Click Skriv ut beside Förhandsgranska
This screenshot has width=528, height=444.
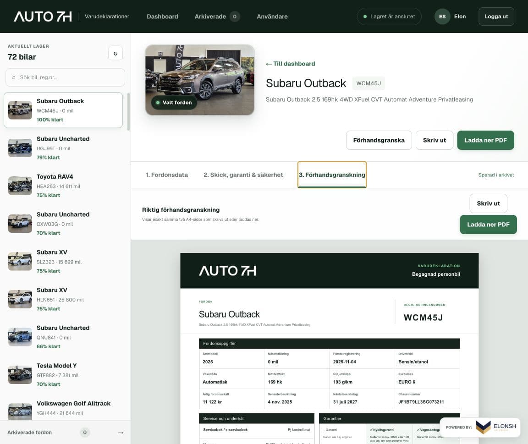coord(434,140)
